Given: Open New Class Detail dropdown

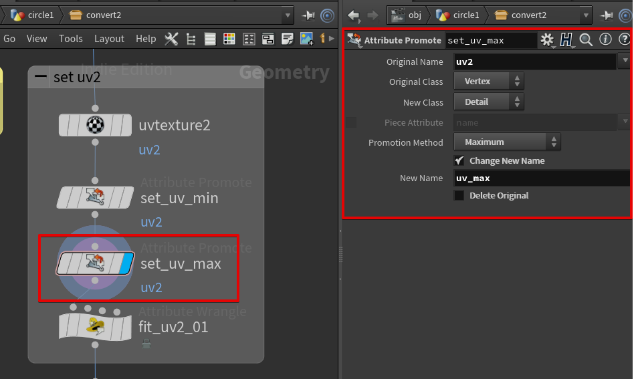Looking at the screenshot, I should tap(489, 102).
